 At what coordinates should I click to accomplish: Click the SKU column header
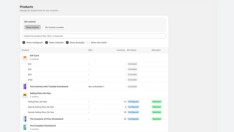point(90,50)
